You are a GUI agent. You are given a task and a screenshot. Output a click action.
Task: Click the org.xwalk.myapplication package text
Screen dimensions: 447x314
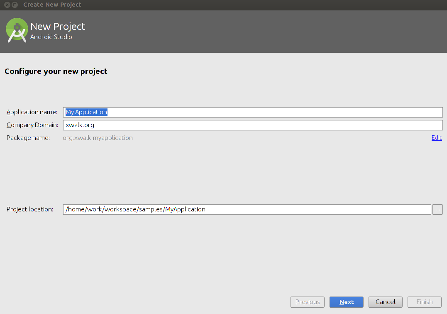[98, 138]
